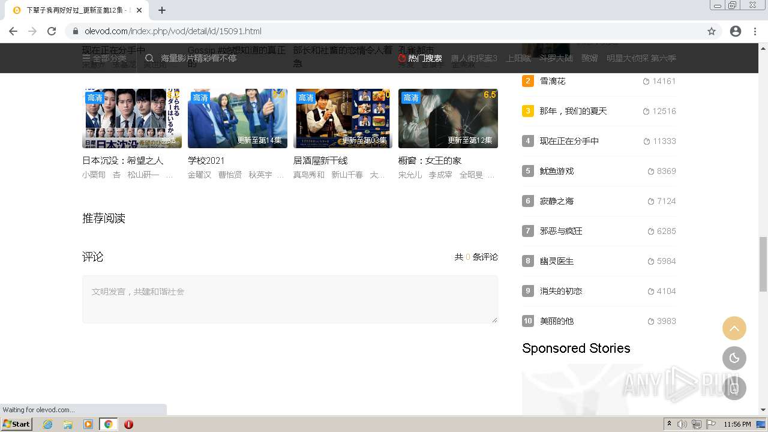Open the Windows Start menu
Screen dimensions: 768x432
[x=17, y=424]
